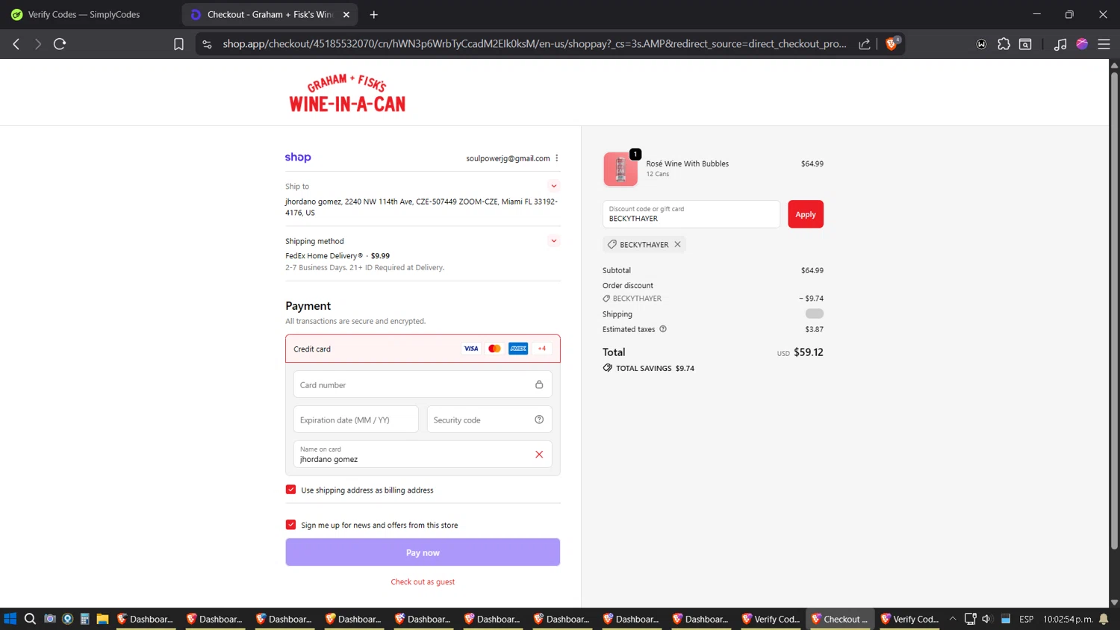
Task: Open the extensions puzzle icon
Action: click(x=1004, y=44)
